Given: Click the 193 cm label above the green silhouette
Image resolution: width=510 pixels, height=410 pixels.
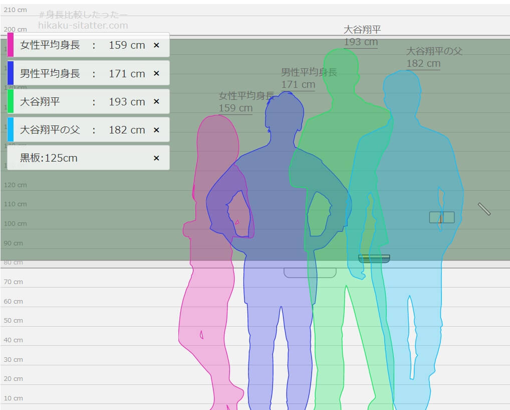Looking at the screenshot, I should click(x=361, y=42).
